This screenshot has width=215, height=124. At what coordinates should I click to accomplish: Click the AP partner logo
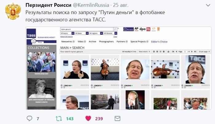tap(136, 29)
